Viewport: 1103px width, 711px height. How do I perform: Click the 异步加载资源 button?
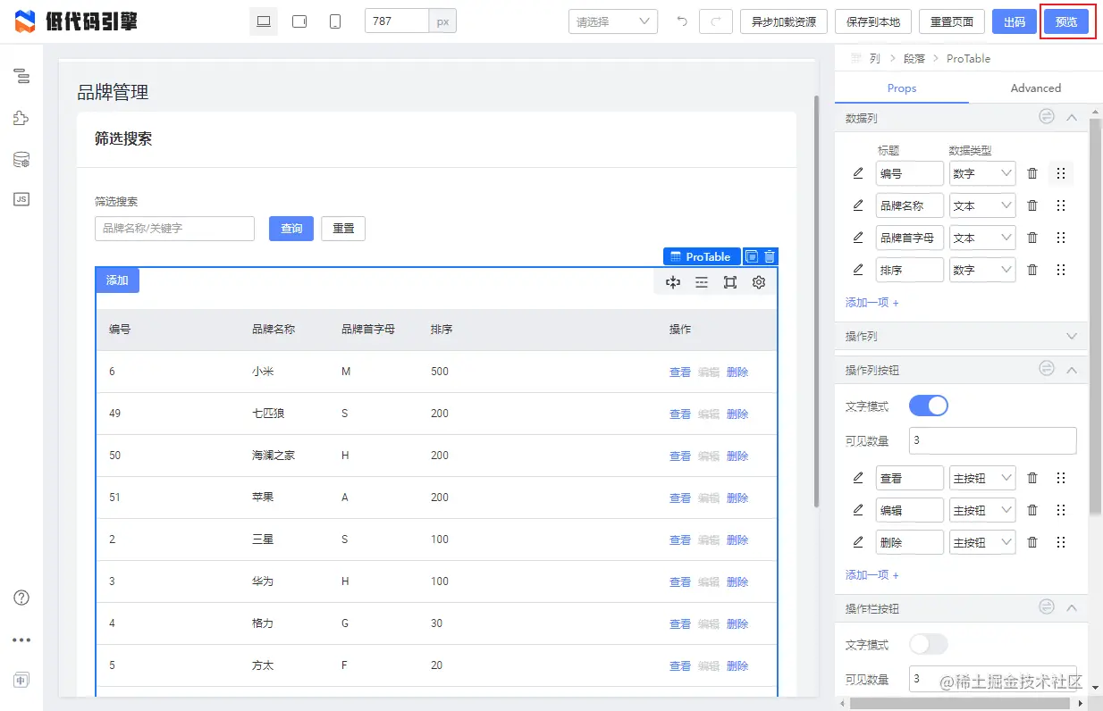(784, 21)
